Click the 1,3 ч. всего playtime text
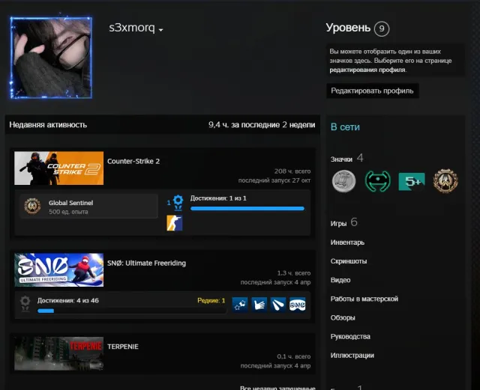Viewport: 480px width, 390px height. click(x=294, y=273)
